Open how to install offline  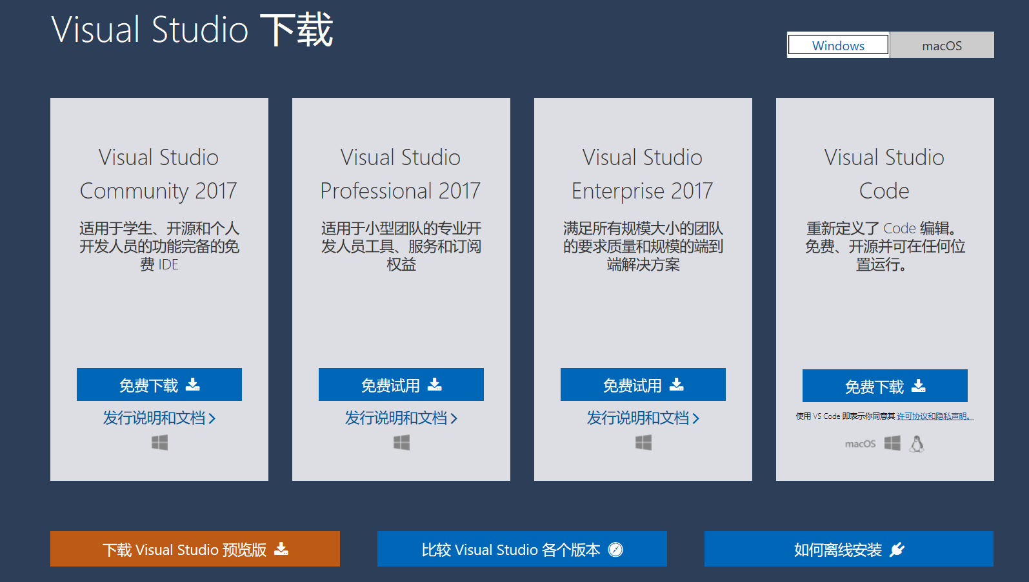pos(849,549)
